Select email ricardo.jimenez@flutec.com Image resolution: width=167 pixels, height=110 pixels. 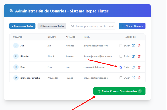98,56
